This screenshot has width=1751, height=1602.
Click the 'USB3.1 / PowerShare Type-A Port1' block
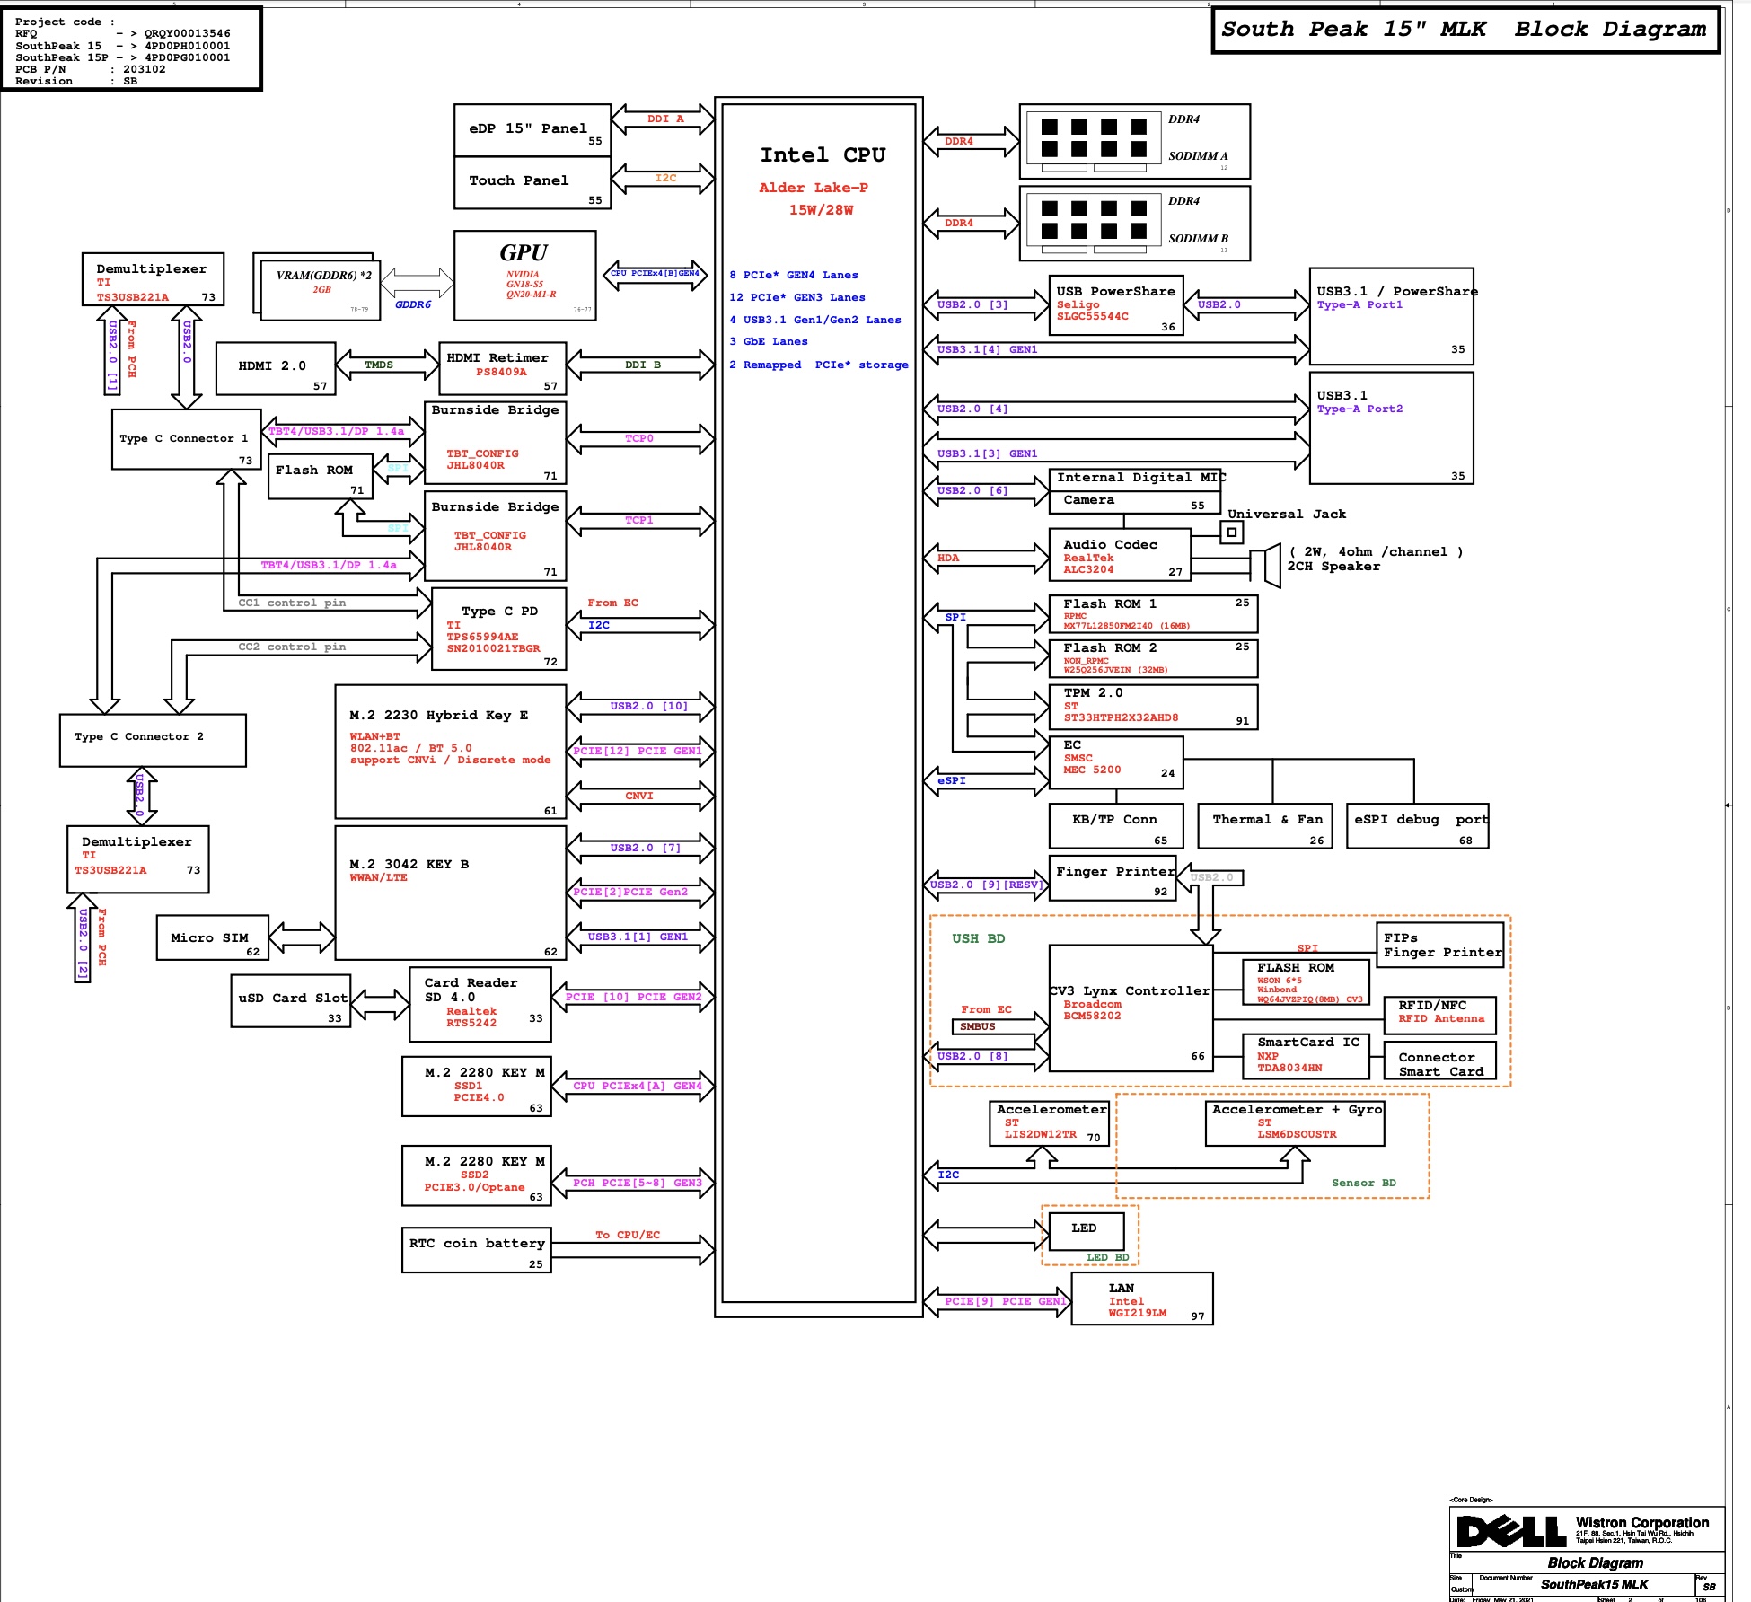(1392, 316)
